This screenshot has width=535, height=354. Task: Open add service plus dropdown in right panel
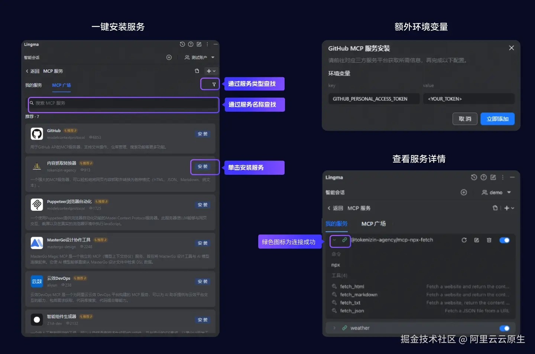tap(509, 208)
